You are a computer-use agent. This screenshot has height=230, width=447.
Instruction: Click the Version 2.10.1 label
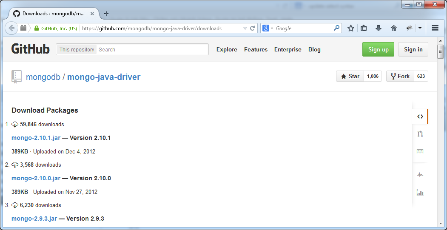(x=90, y=138)
